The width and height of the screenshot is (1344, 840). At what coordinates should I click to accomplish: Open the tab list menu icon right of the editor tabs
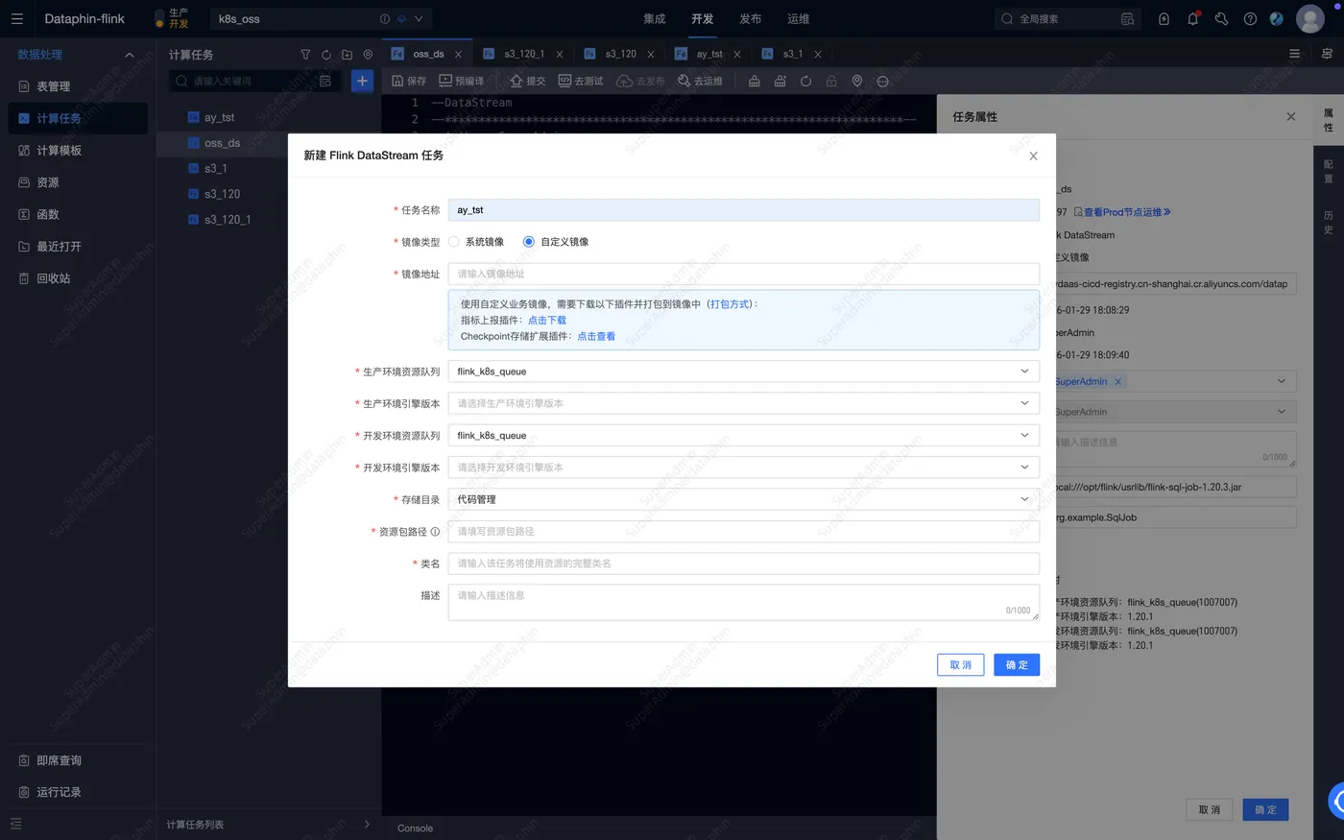(x=1294, y=54)
